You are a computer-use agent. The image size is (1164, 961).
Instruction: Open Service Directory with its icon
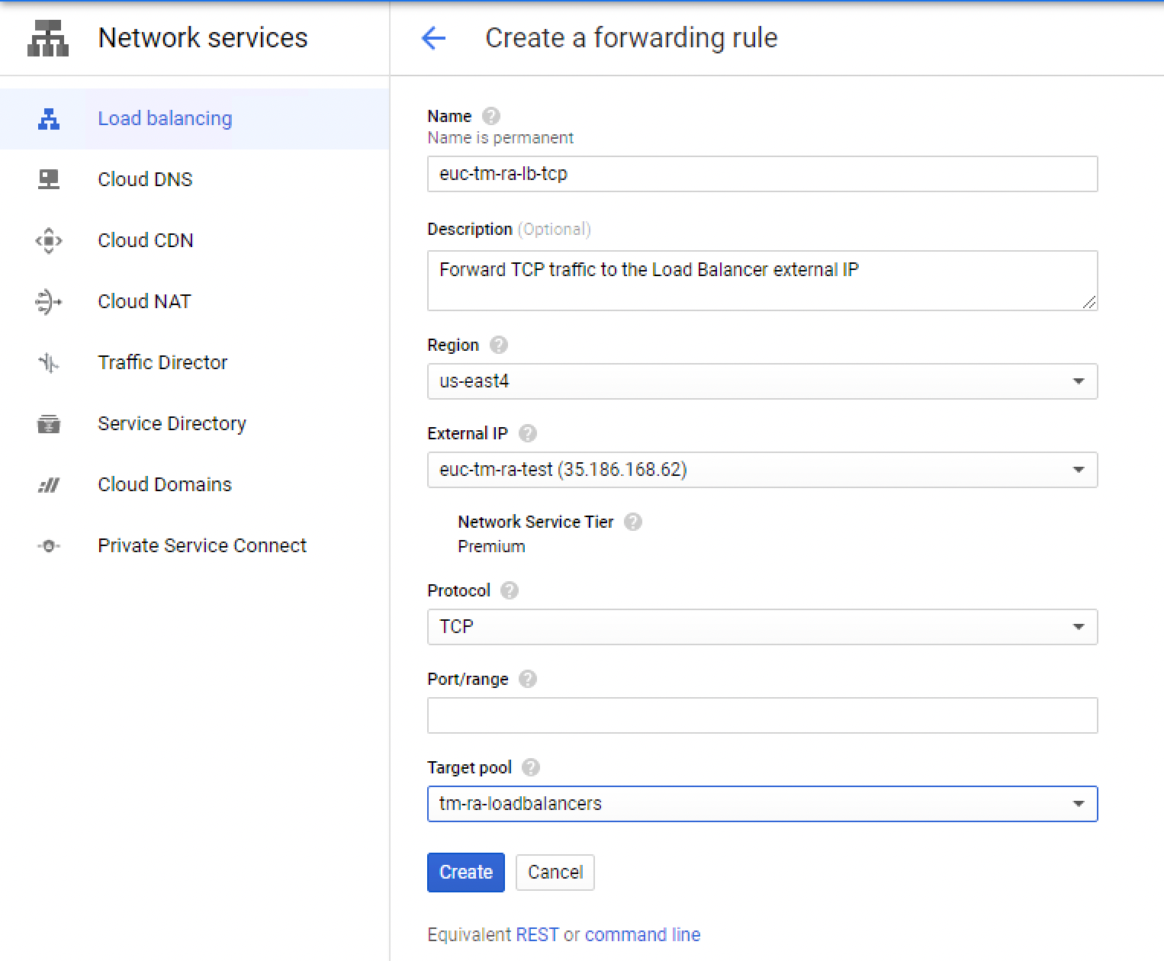(x=49, y=424)
